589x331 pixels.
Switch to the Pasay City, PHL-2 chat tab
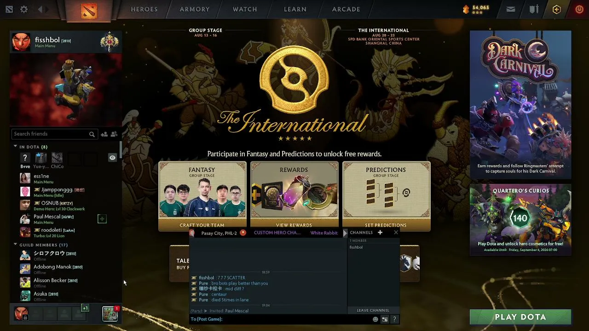[x=219, y=233]
